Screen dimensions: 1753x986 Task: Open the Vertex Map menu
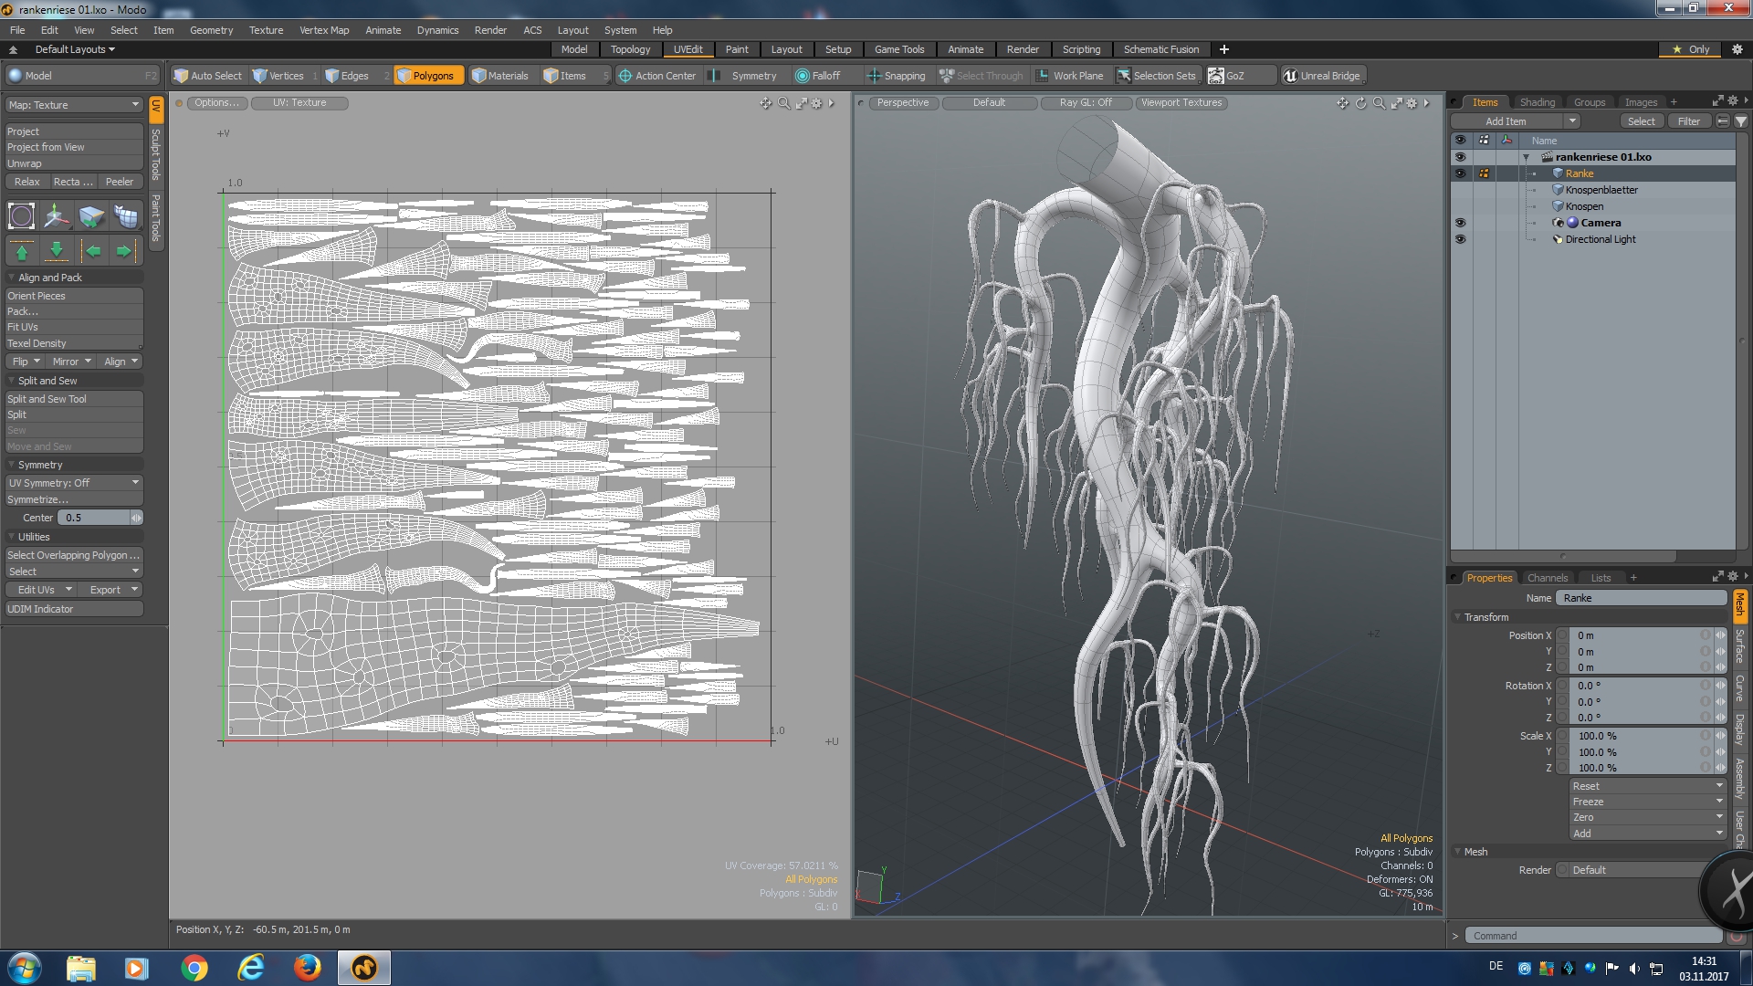click(x=324, y=30)
